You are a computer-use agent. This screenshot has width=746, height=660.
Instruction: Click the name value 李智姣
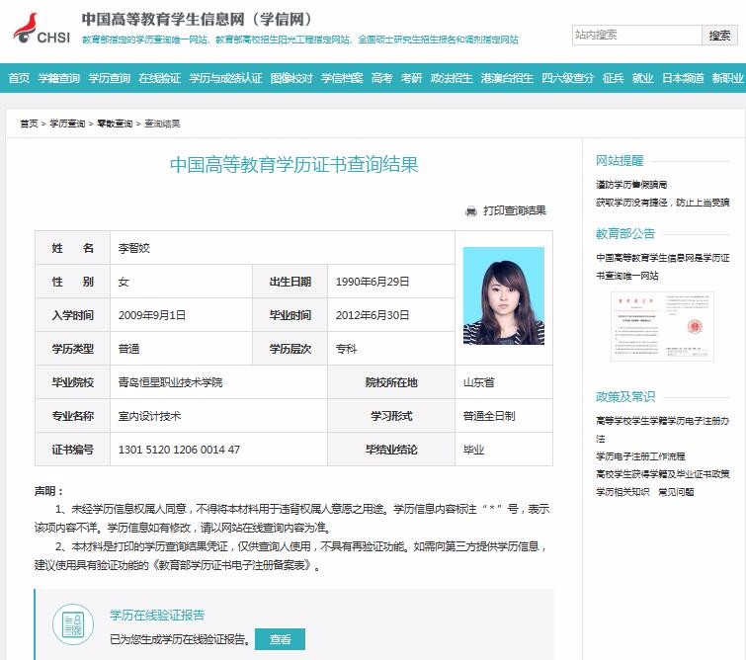(x=134, y=248)
